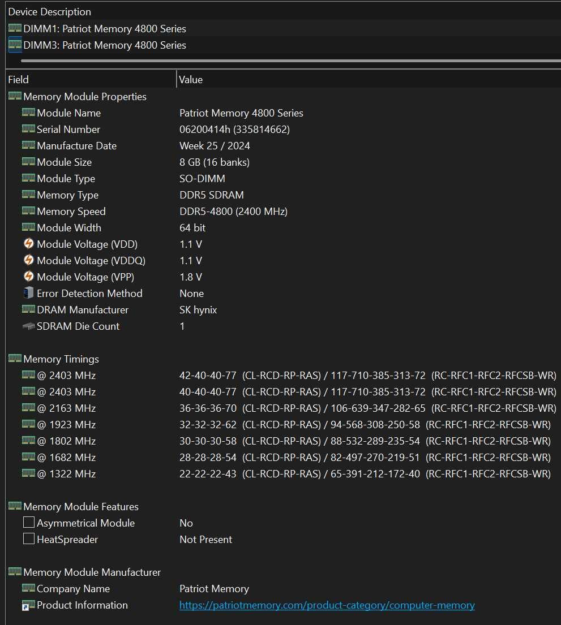561x625 pixels.
Task: Select DIMM3 Patriot Memory device icon
Action: [x=15, y=45]
